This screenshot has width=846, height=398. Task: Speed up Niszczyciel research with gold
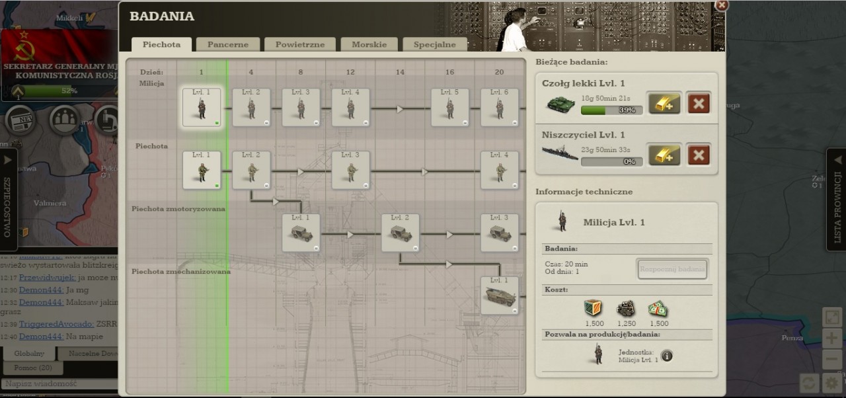pos(664,155)
